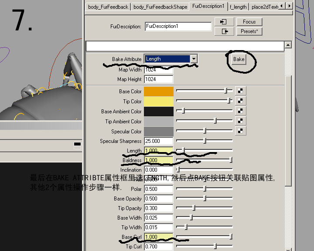This screenshot has height=251, width=314.
Task: Switch to the body_FurFeedbackShape tab
Action: 160,7
